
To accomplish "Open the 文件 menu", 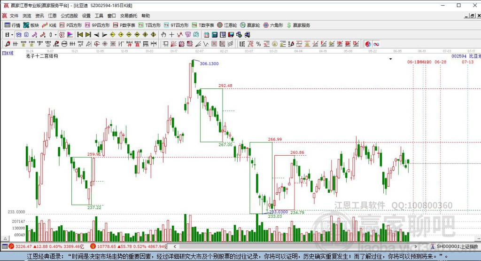I will coord(14,16).
